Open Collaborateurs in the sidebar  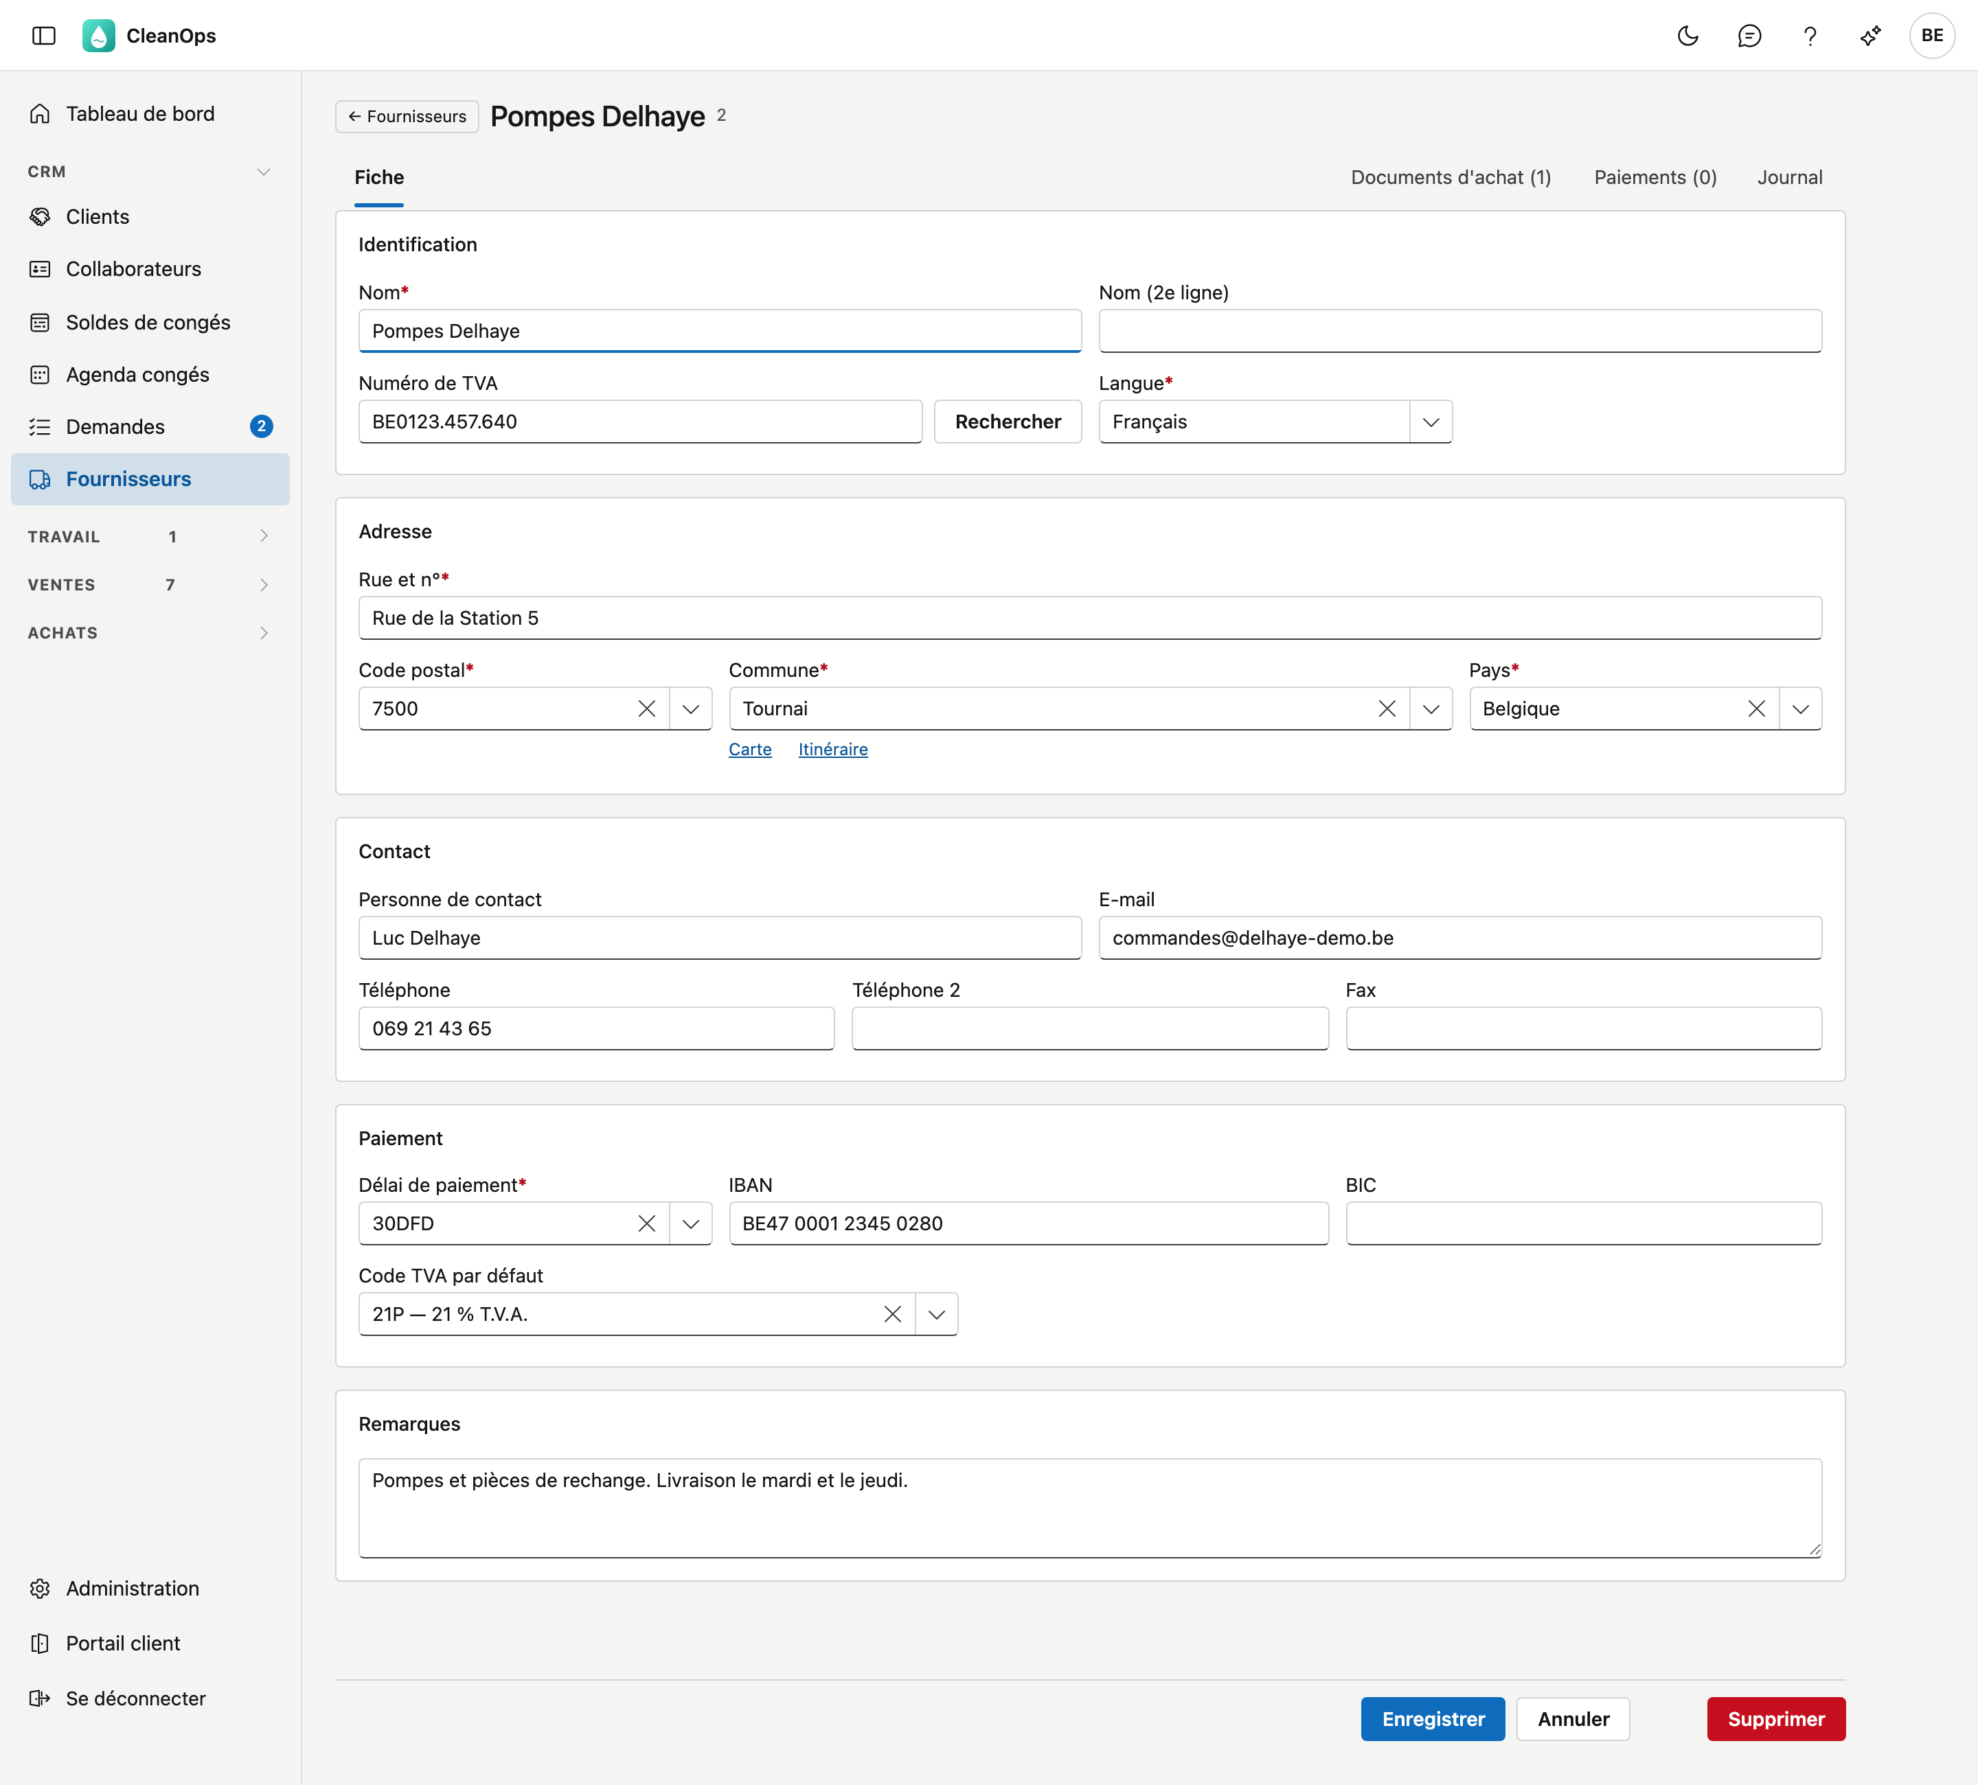[x=150, y=268]
